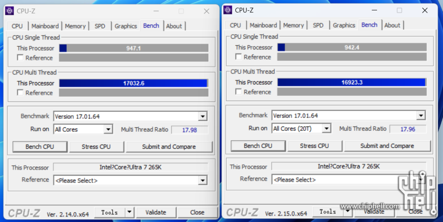Expand Run on All Cores (20T) dropdown
443x222 pixels.
pyautogui.click(x=326, y=128)
